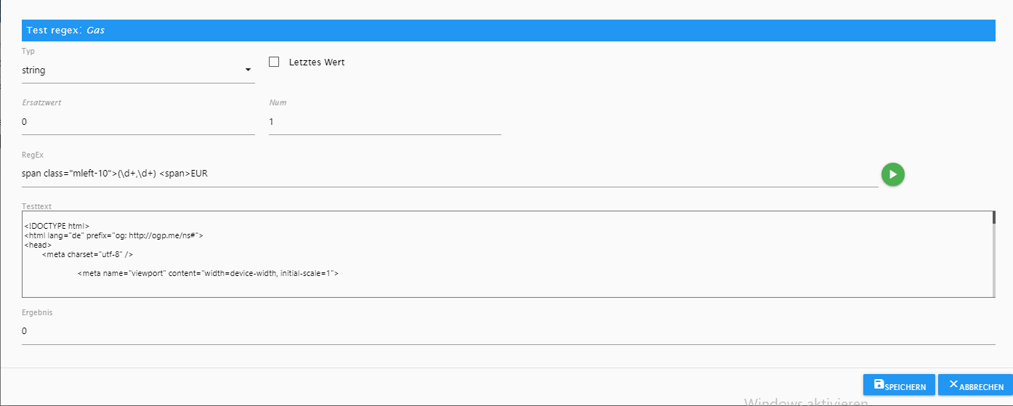Click the X icon on Abbrechen
The image size is (1013, 406).
(953, 384)
